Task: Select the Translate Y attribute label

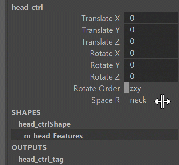Action: click(101, 30)
